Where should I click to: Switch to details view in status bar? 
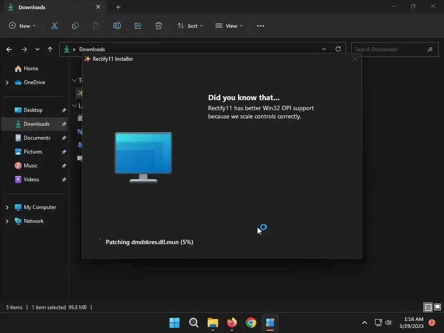[428, 307]
